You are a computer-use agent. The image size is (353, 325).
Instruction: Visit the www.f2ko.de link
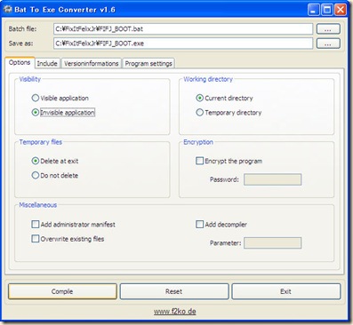click(175, 312)
